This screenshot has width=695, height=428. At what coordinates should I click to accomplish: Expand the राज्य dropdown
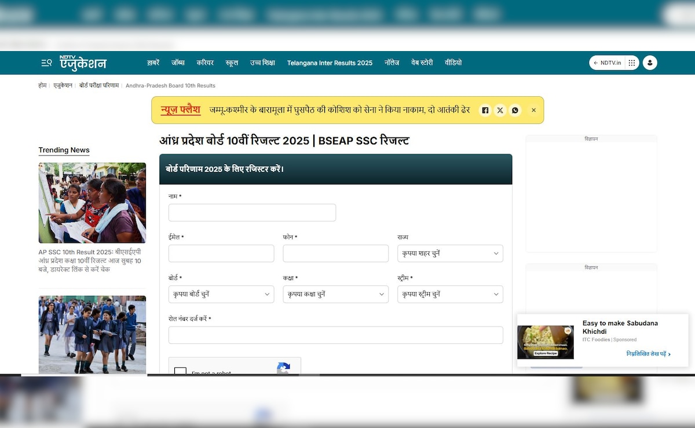(x=450, y=253)
